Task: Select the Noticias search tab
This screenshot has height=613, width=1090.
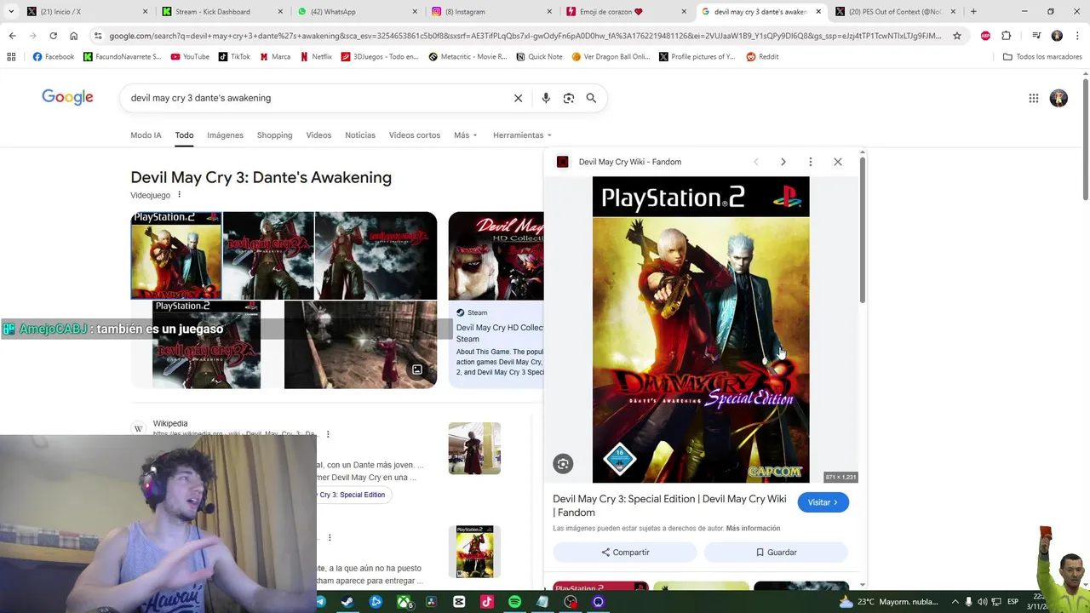Action: pos(360,135)
